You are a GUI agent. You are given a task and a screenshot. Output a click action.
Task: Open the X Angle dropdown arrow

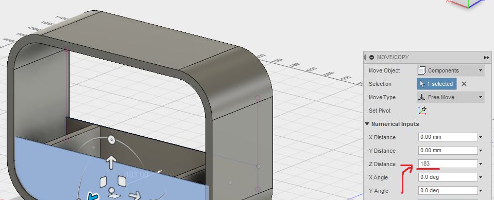(481, 177)
